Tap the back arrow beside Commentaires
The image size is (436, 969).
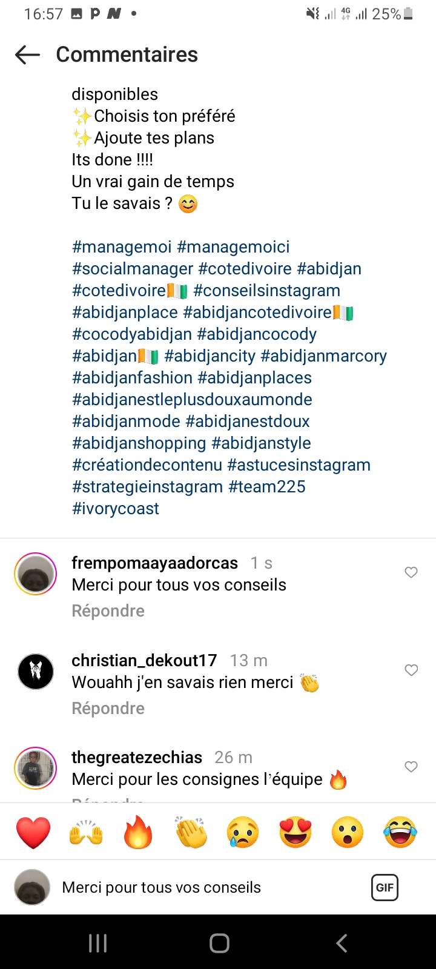[27, 55]
